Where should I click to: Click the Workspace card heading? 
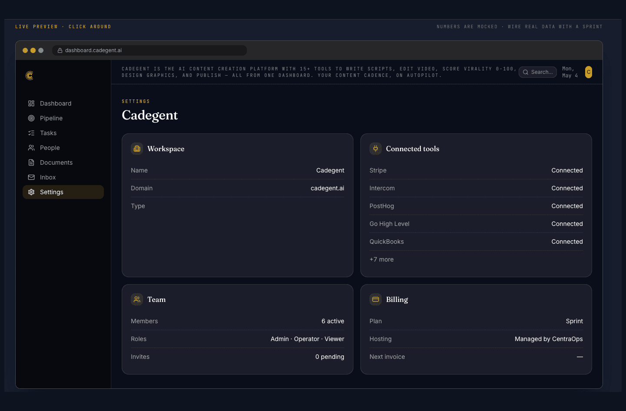[166, 149]
